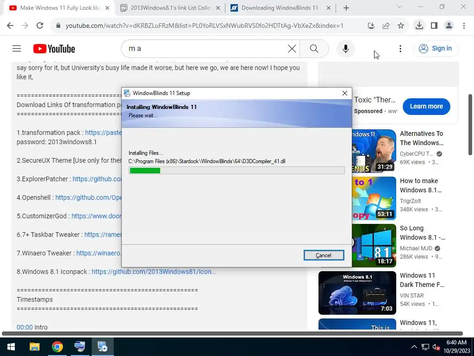Open the transformation pack paste link
Screen dimensions: 474x356
[x=103, y=133]
